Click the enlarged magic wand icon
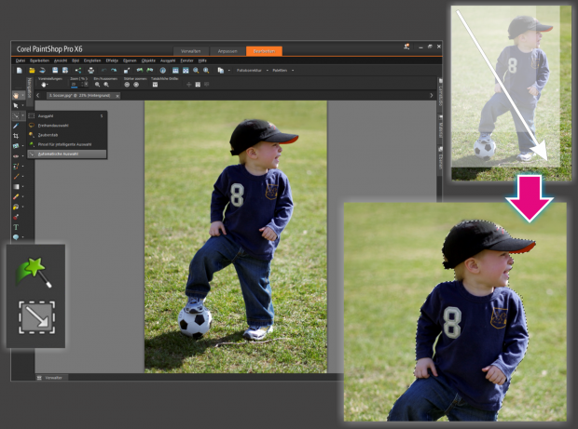Image resolution: width=578 pixels, height=429 pixels. click(x=35, y=272)
